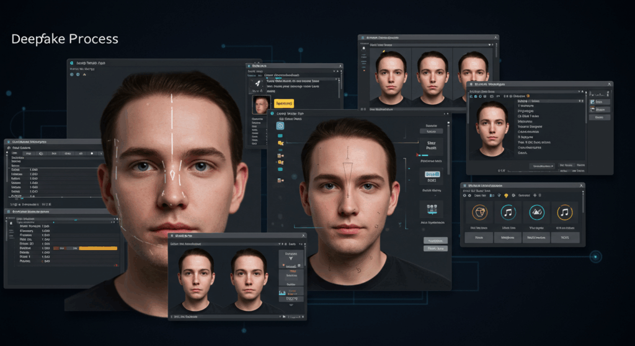Open the dropdown below the face preview list
This screenshot has height=346, width=635.
(x=542, y=166)
